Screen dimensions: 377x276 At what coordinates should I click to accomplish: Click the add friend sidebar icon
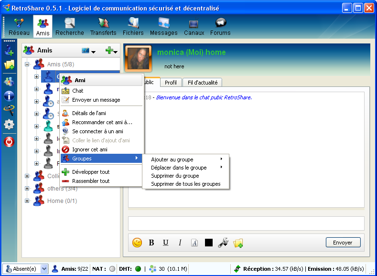[9, 50]
